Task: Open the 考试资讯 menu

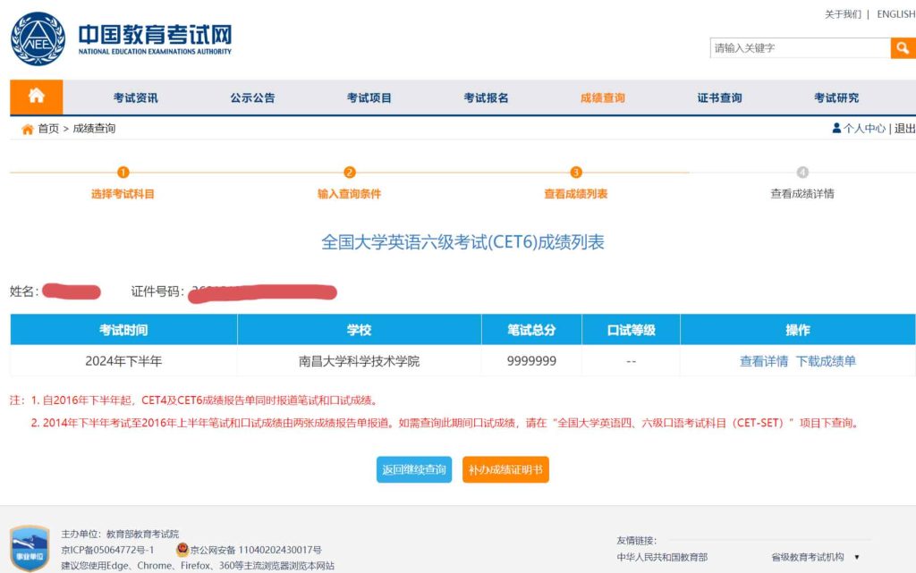Action: [136, 97]
